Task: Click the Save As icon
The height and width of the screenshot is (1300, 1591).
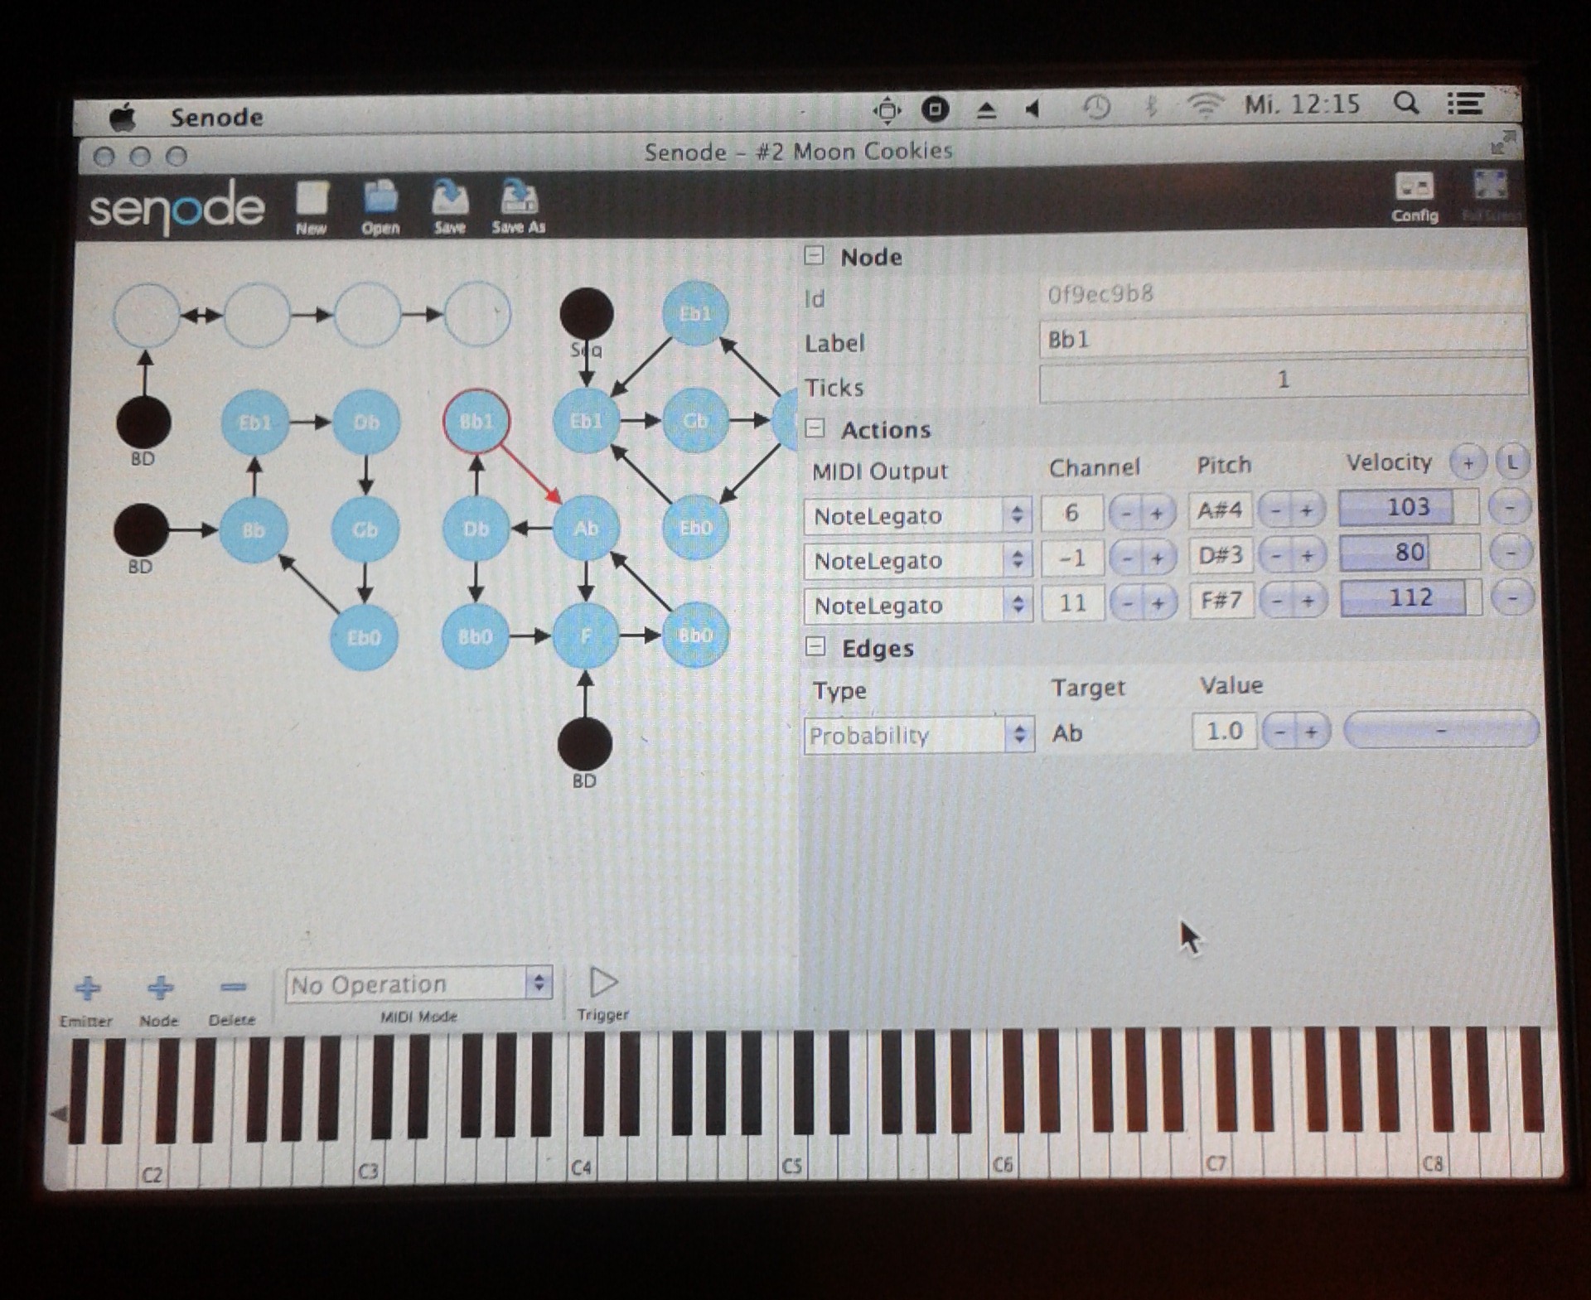Action: click(519, 200)
